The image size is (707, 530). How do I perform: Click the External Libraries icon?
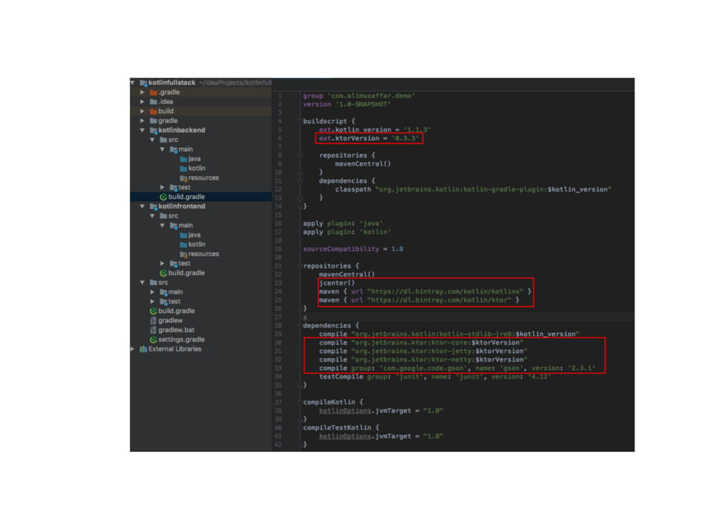pos(144,349)
